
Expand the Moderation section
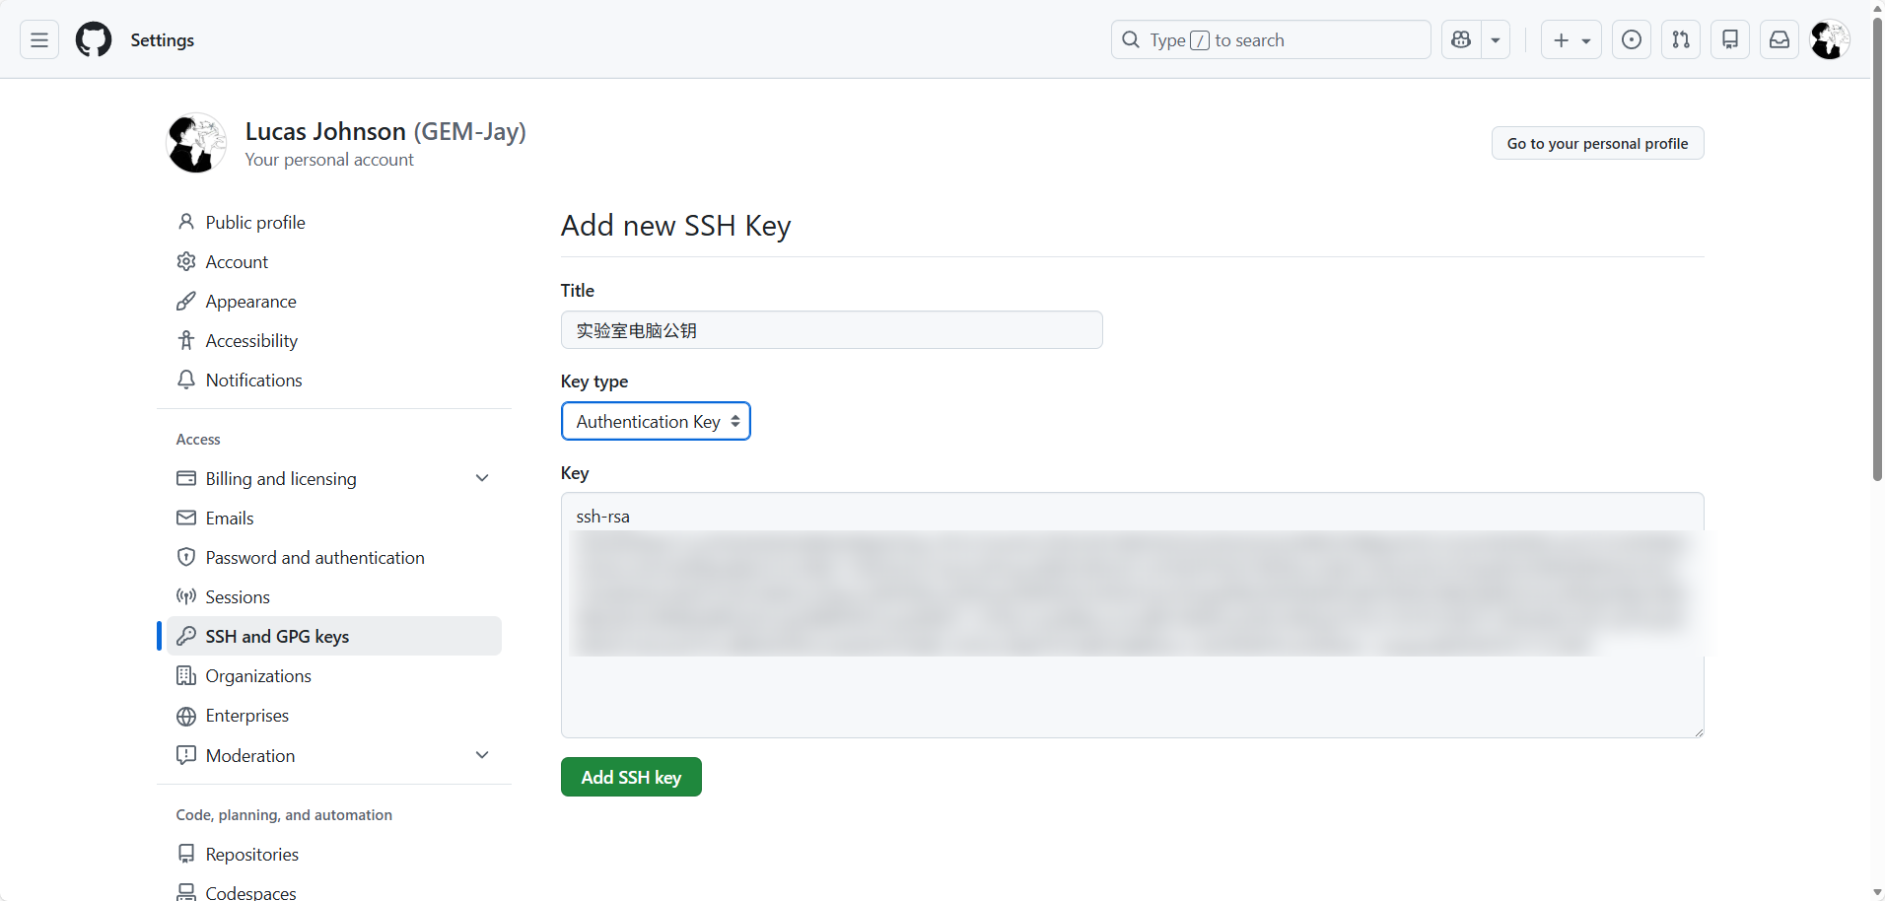pyautogui.click(x=482, y=755)
